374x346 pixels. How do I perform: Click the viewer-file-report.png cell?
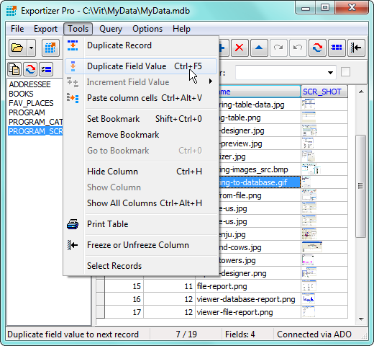click(248, 312)
